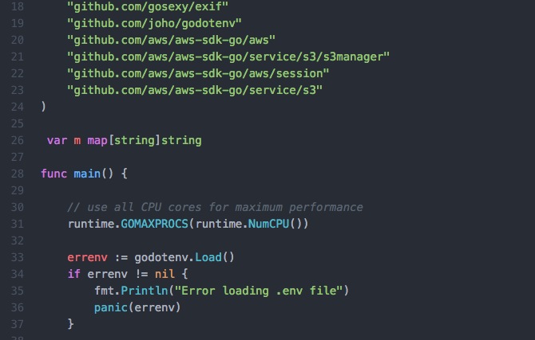Click line number 26 in gutter
The image size is (535, 340).
click(x=18, y=140)
